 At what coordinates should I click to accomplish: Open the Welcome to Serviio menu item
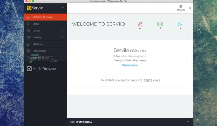coord(45,17)
